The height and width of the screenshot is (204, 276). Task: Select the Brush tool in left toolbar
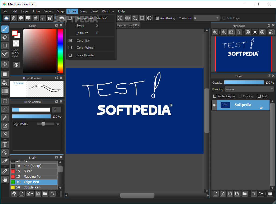tap(5, 29)
